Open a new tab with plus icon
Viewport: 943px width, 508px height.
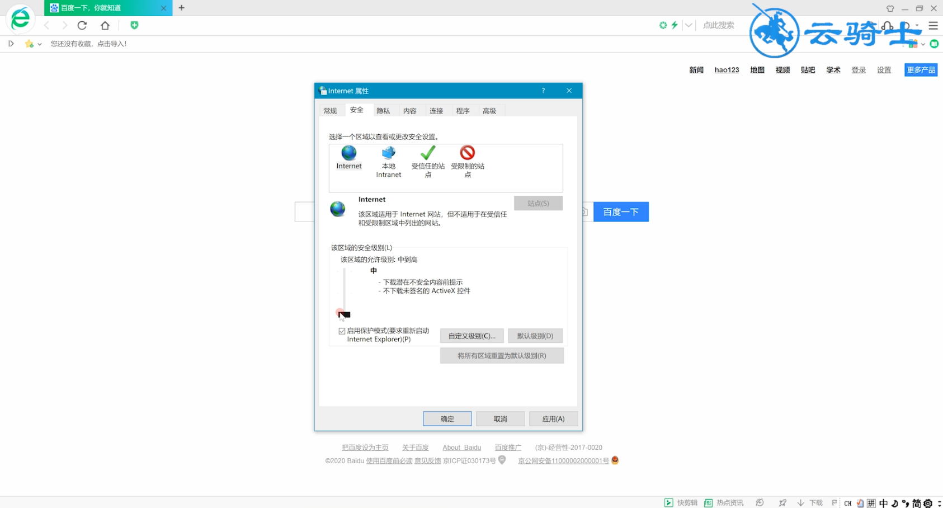coord(181,8)
